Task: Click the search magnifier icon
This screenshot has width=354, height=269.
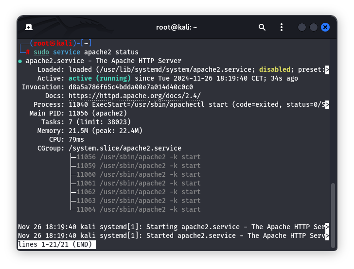Action: coord(262,27)
